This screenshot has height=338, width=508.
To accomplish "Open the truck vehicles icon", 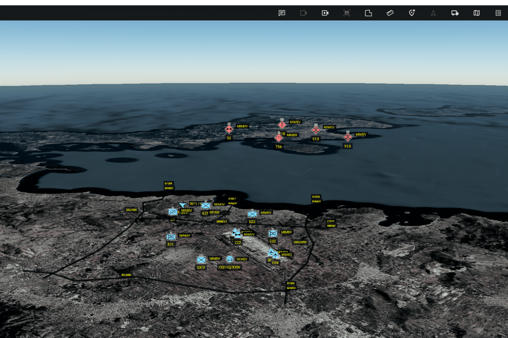I will pyautogui.click(x=455, y=13).
